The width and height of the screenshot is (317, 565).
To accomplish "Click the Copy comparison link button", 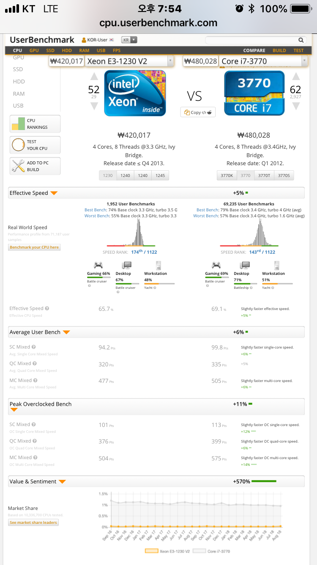I will [x=198, y=112].
